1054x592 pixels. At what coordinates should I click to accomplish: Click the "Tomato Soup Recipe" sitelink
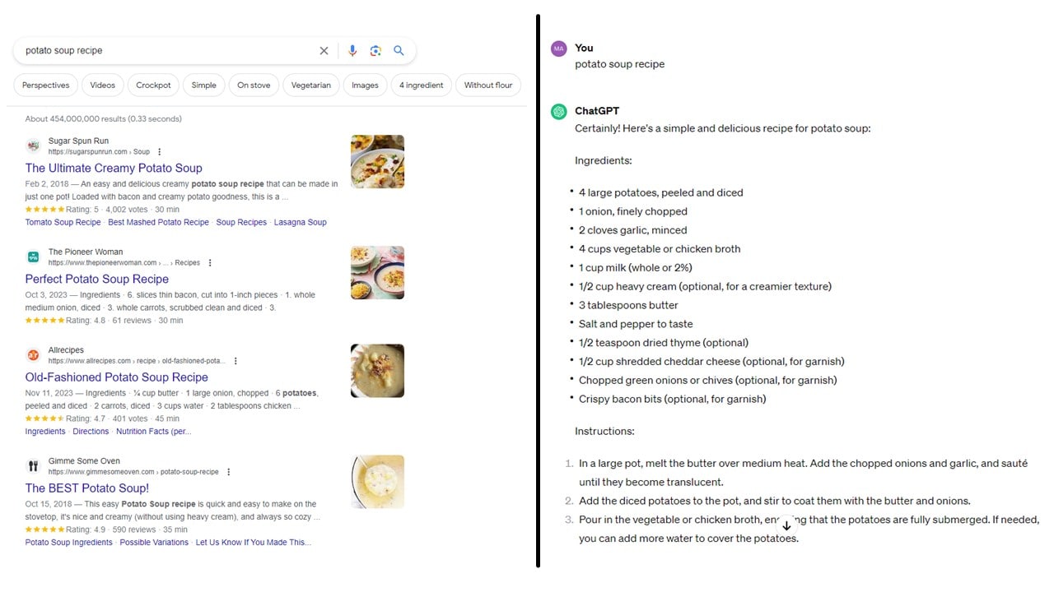pos(63,222)
